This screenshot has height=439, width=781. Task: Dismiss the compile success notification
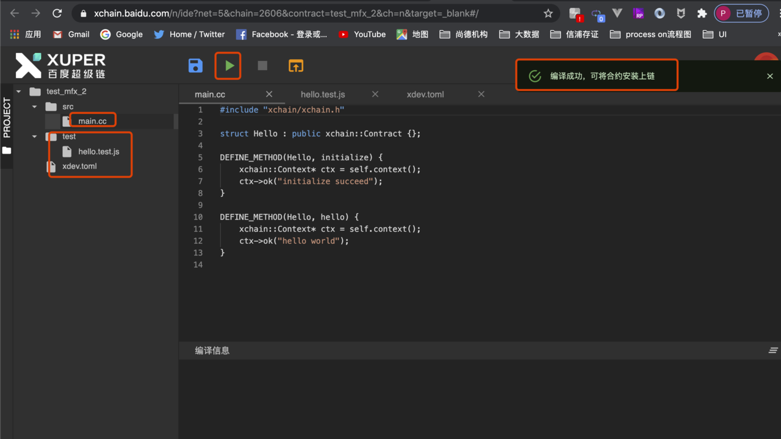click(769, 76)
